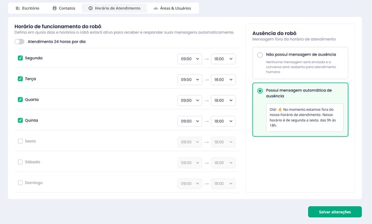The height and width of the screenshot is (224, 372).
Task: Uncheck the Segunda checkbox
Action: click(x=21, y=58)
